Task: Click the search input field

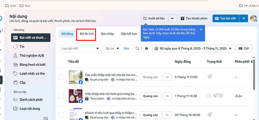Action: pyautogui.click(x=139, y=48)
